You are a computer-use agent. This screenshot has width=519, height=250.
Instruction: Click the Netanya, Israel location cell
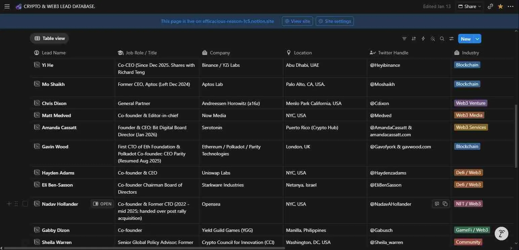pyautogui.click(x=325, y=188)
